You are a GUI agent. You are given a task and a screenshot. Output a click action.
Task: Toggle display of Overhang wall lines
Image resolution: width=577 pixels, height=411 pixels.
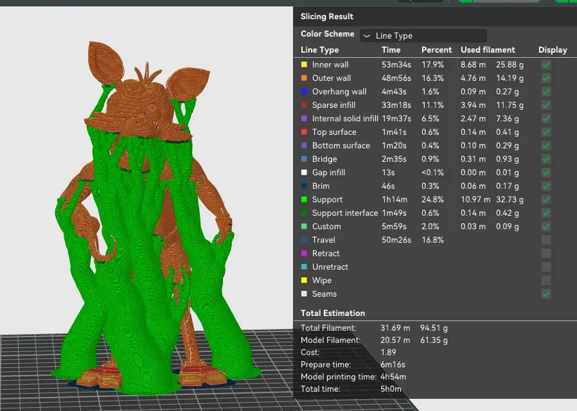[x=546, y=92]
